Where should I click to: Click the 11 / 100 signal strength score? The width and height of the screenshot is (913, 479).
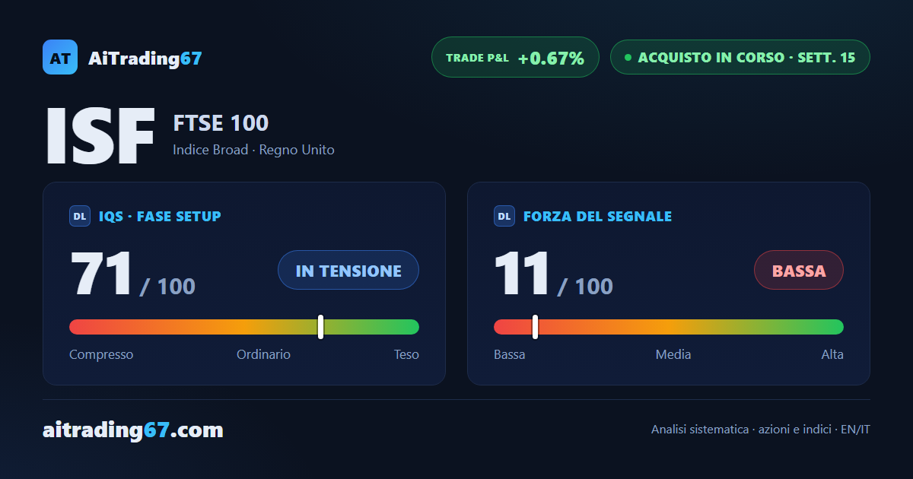tap(553, 274)
